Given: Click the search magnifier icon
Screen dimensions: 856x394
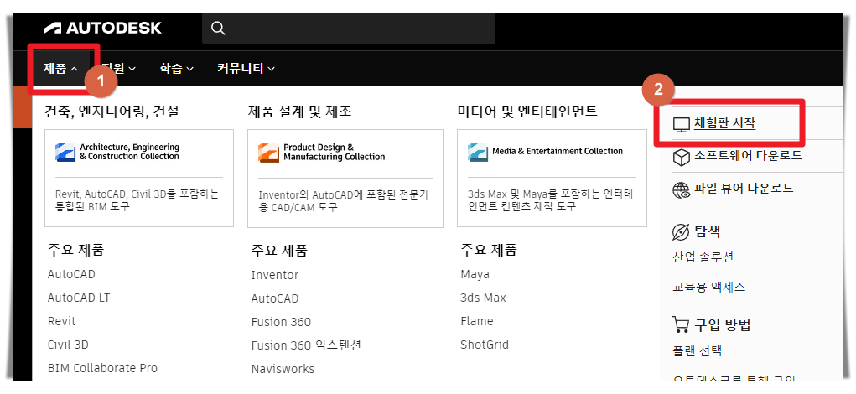Looking at the screenshot, I should (x=218, y=29).
